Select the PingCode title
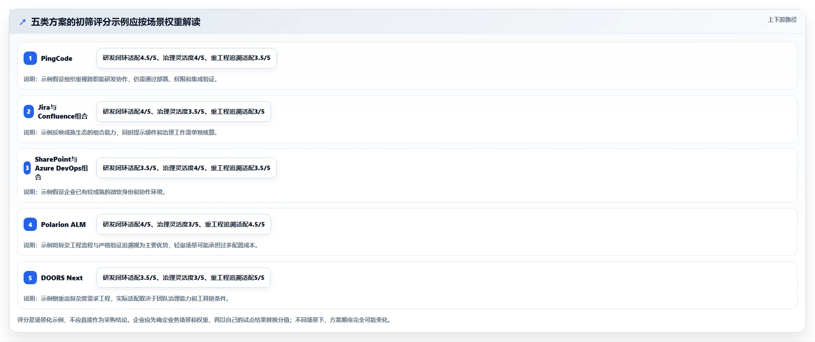The image size is (815, 342). point(57,58)
